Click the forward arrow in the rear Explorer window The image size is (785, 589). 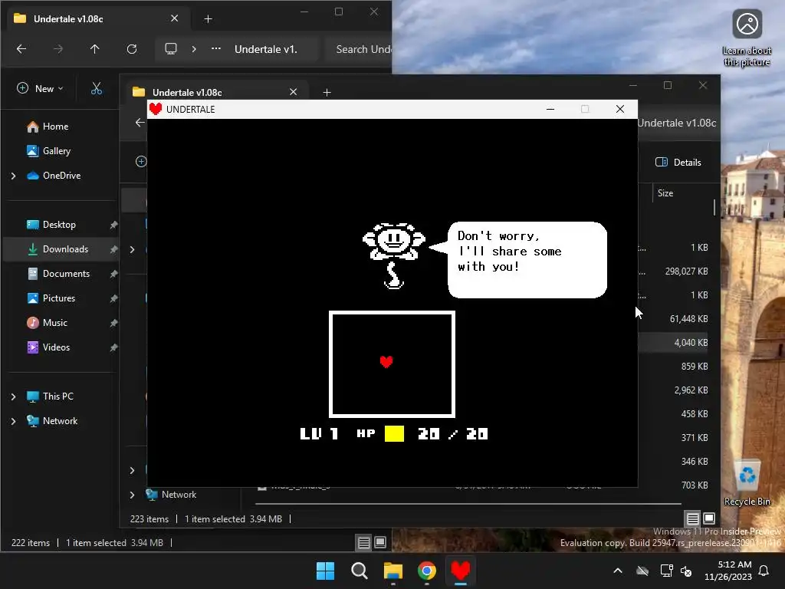pos(58,49)
